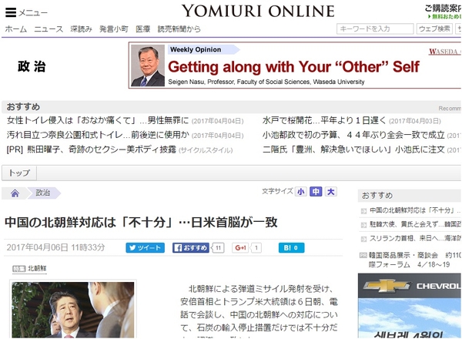Click the G+1 share icon

[240, 247]
